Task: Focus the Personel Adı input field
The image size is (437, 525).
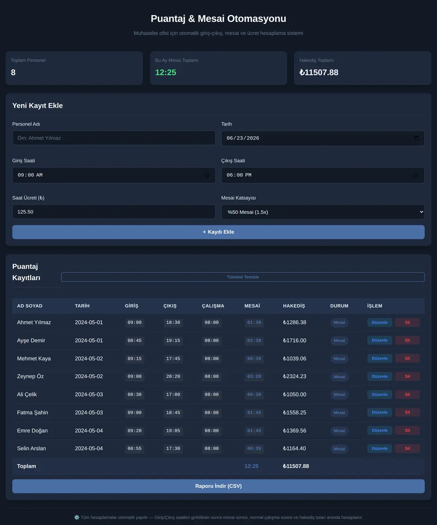Action: click(114, 138)
